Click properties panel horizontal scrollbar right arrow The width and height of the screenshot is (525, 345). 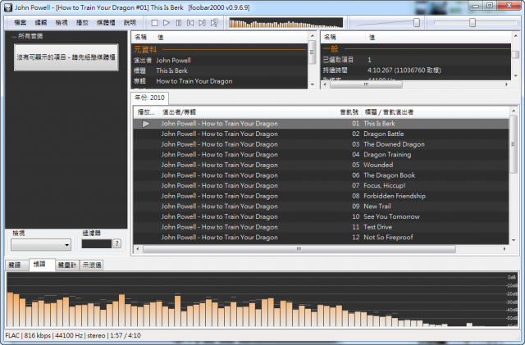coord(507,84)
